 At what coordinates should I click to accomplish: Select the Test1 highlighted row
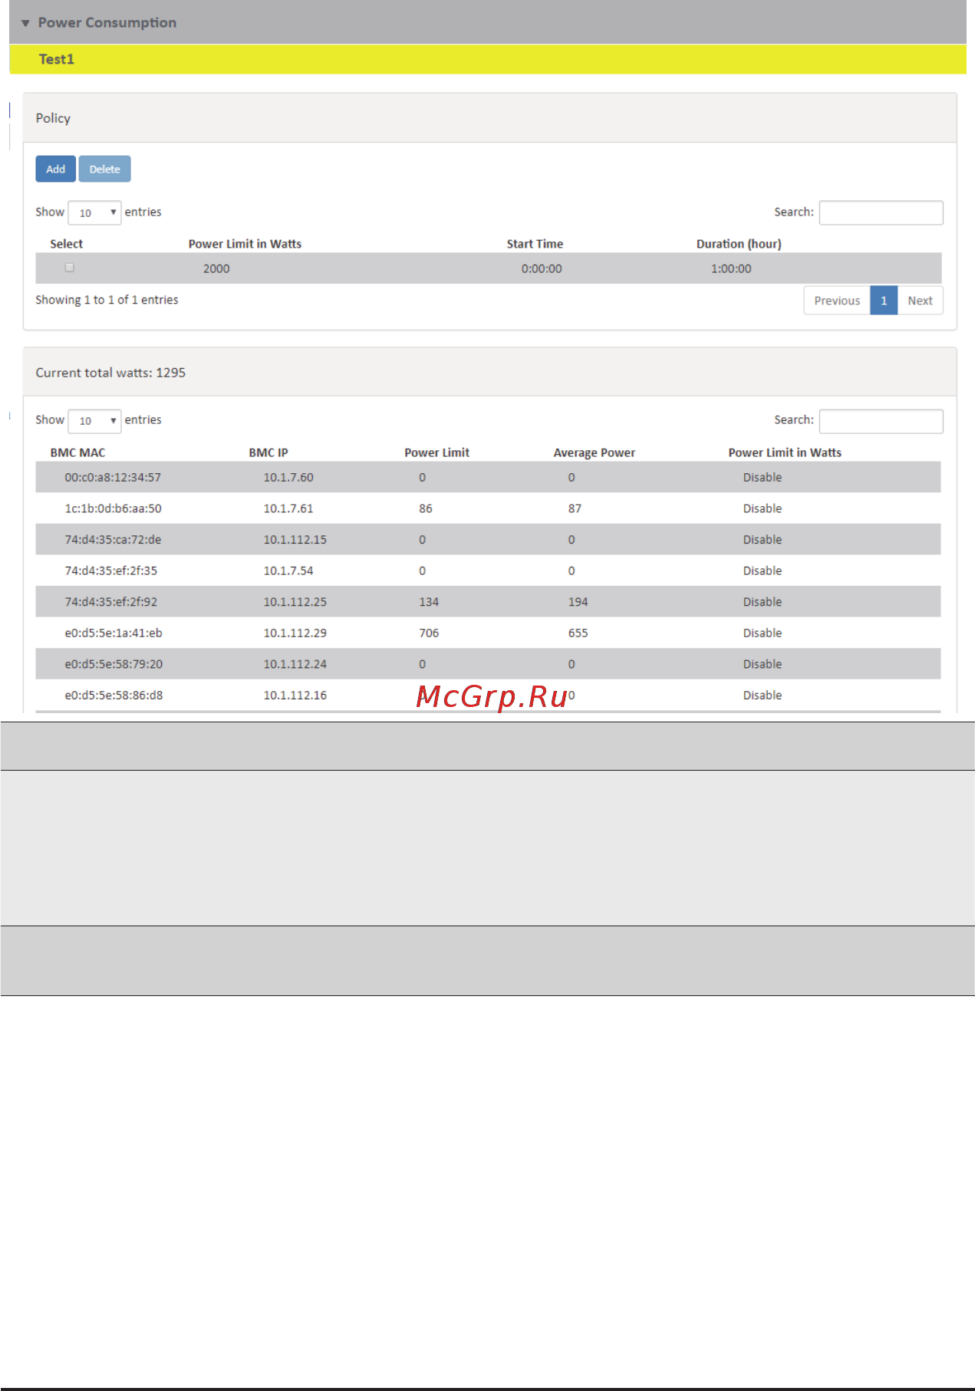point(487,59)
